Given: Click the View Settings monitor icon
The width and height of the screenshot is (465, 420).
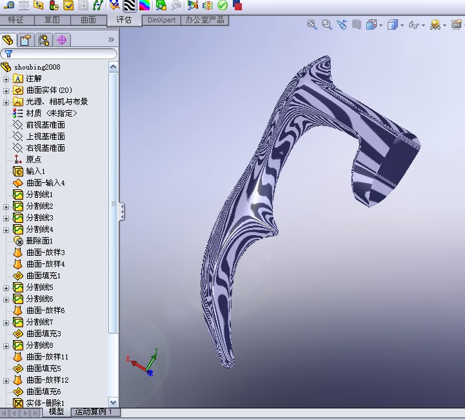Looking at the screenshot, I should point(457,24).
